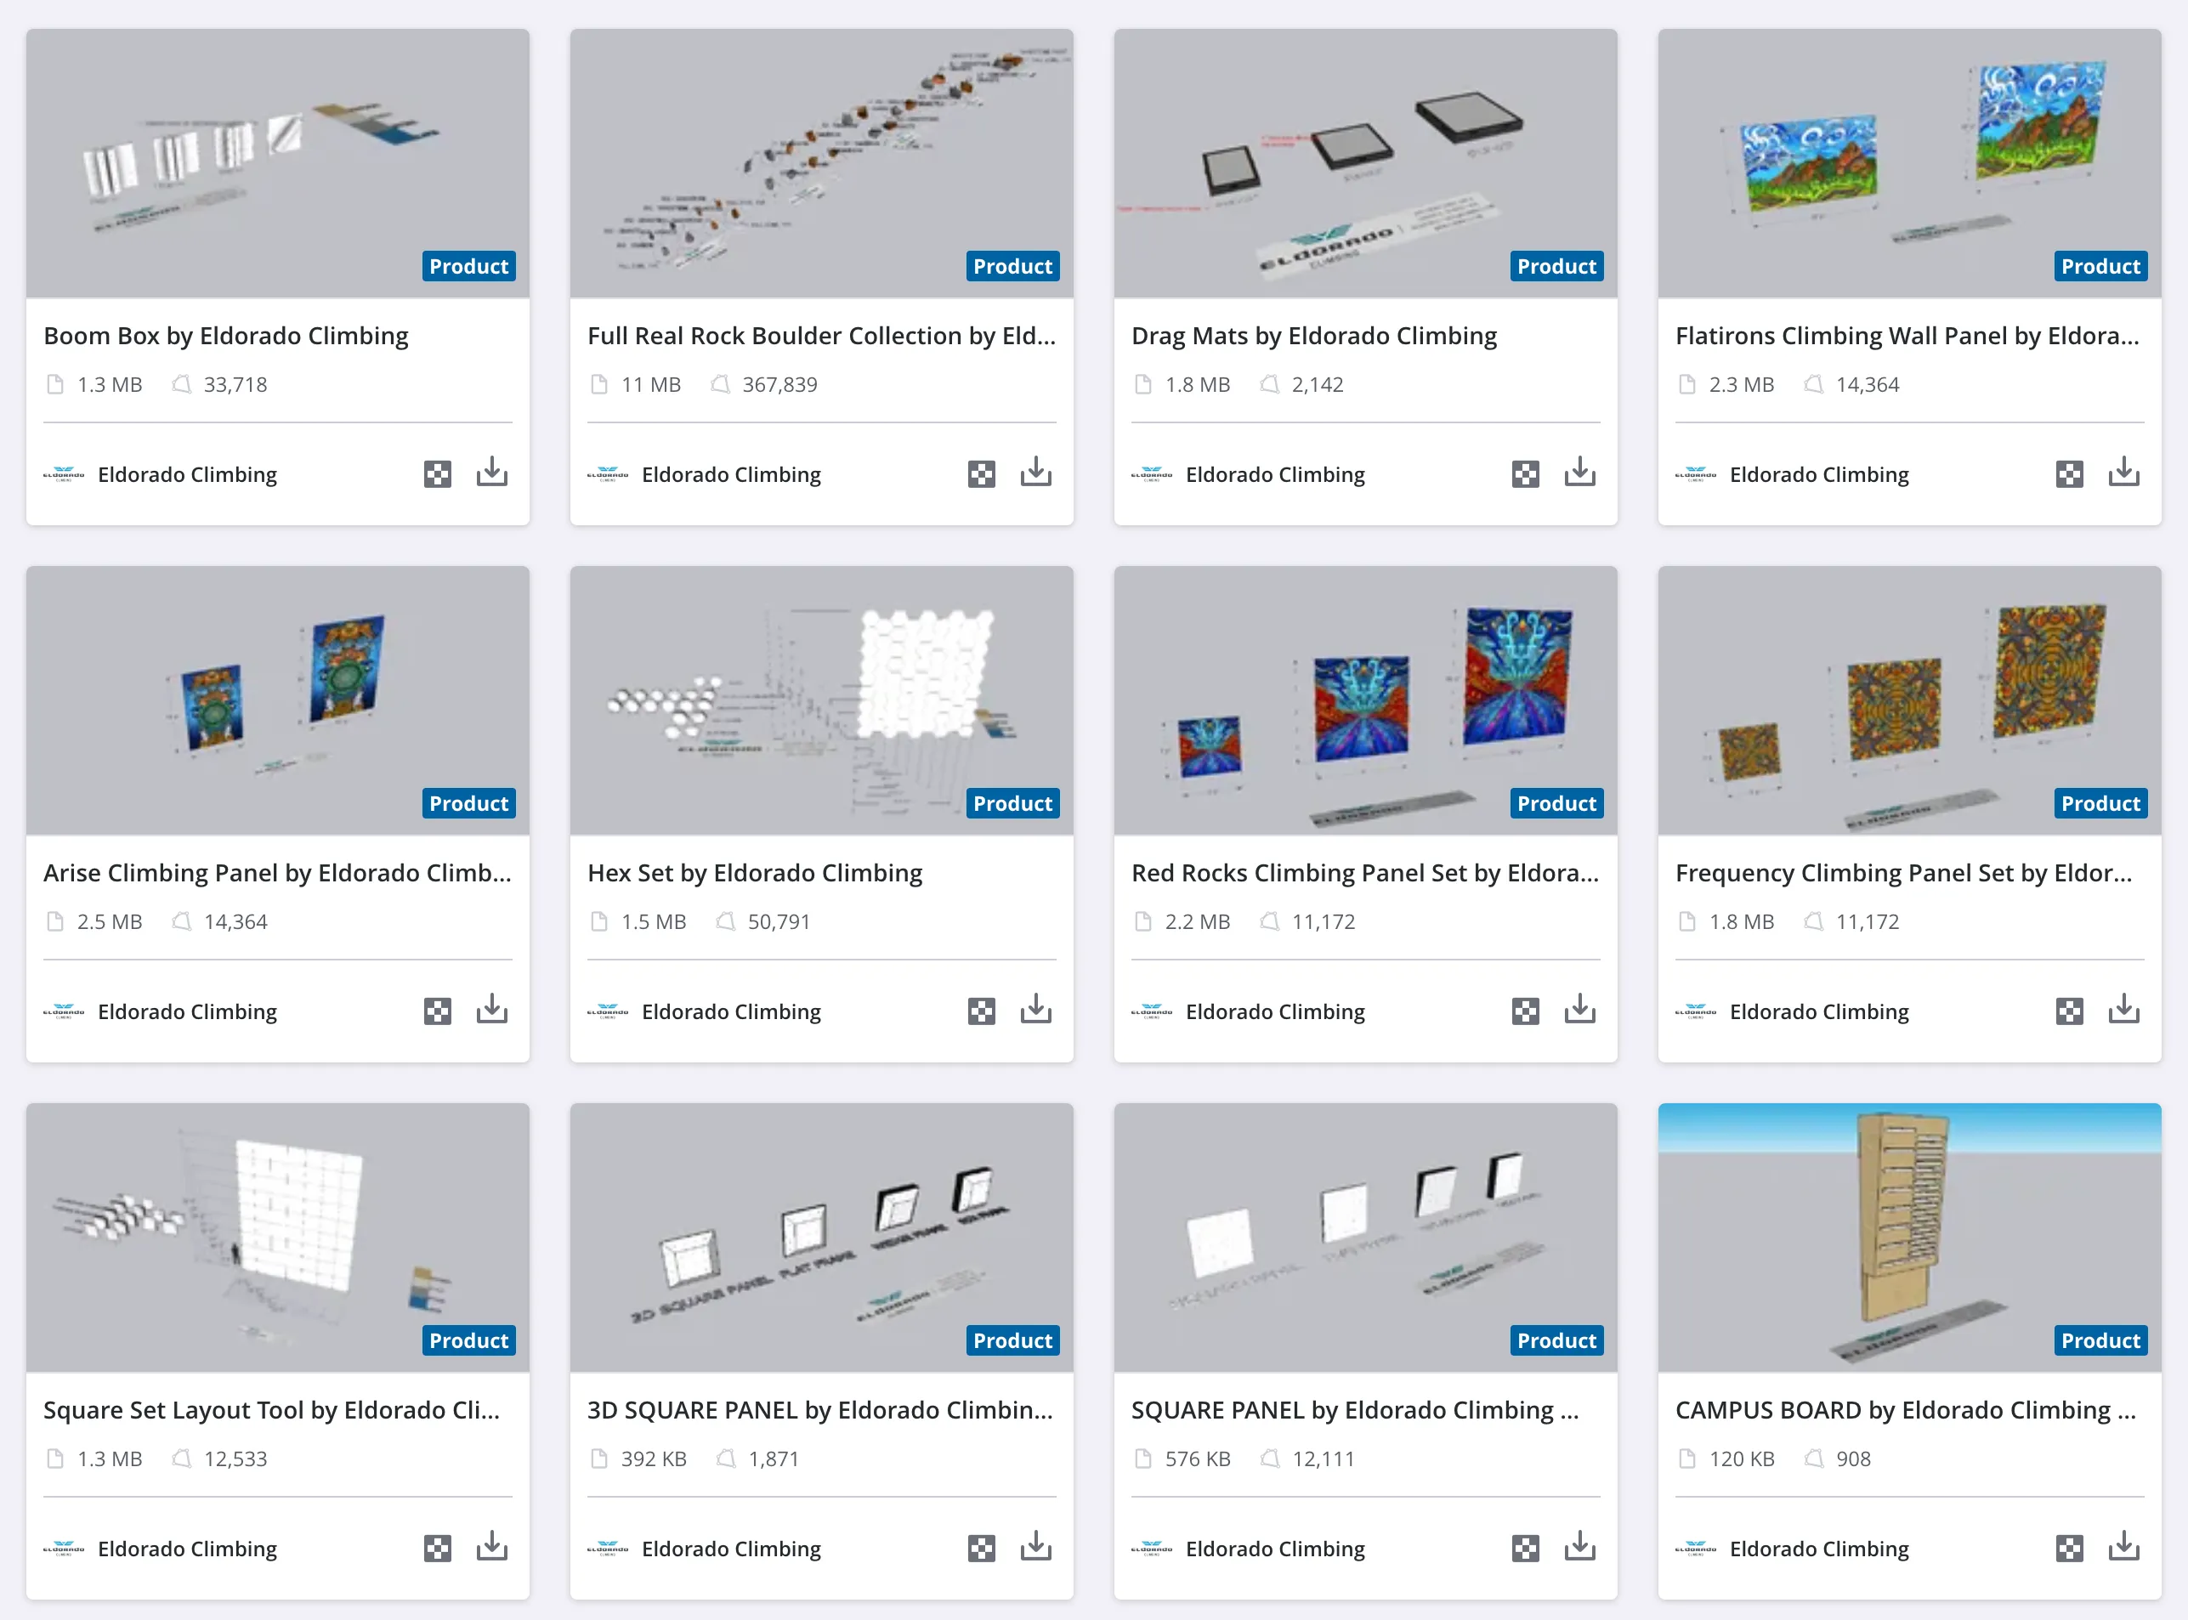
Task: Download the Arise Climbing Panel model
Action: click(492, 1009)
